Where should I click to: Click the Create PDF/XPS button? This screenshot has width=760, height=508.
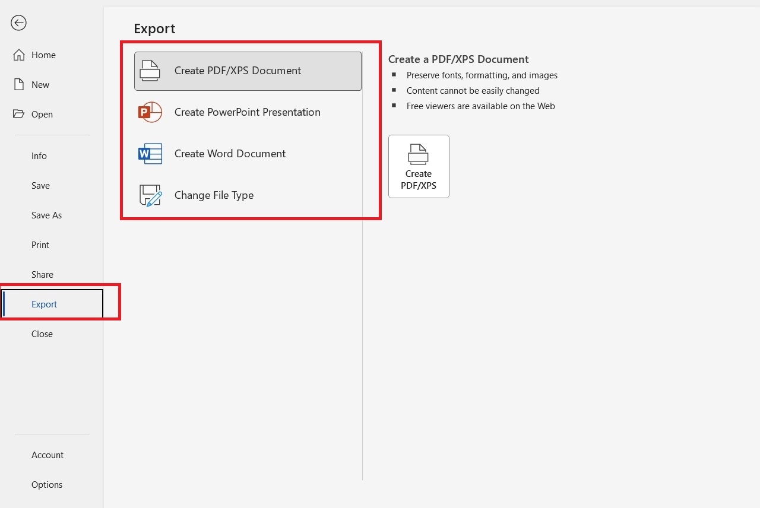point(419,166)
